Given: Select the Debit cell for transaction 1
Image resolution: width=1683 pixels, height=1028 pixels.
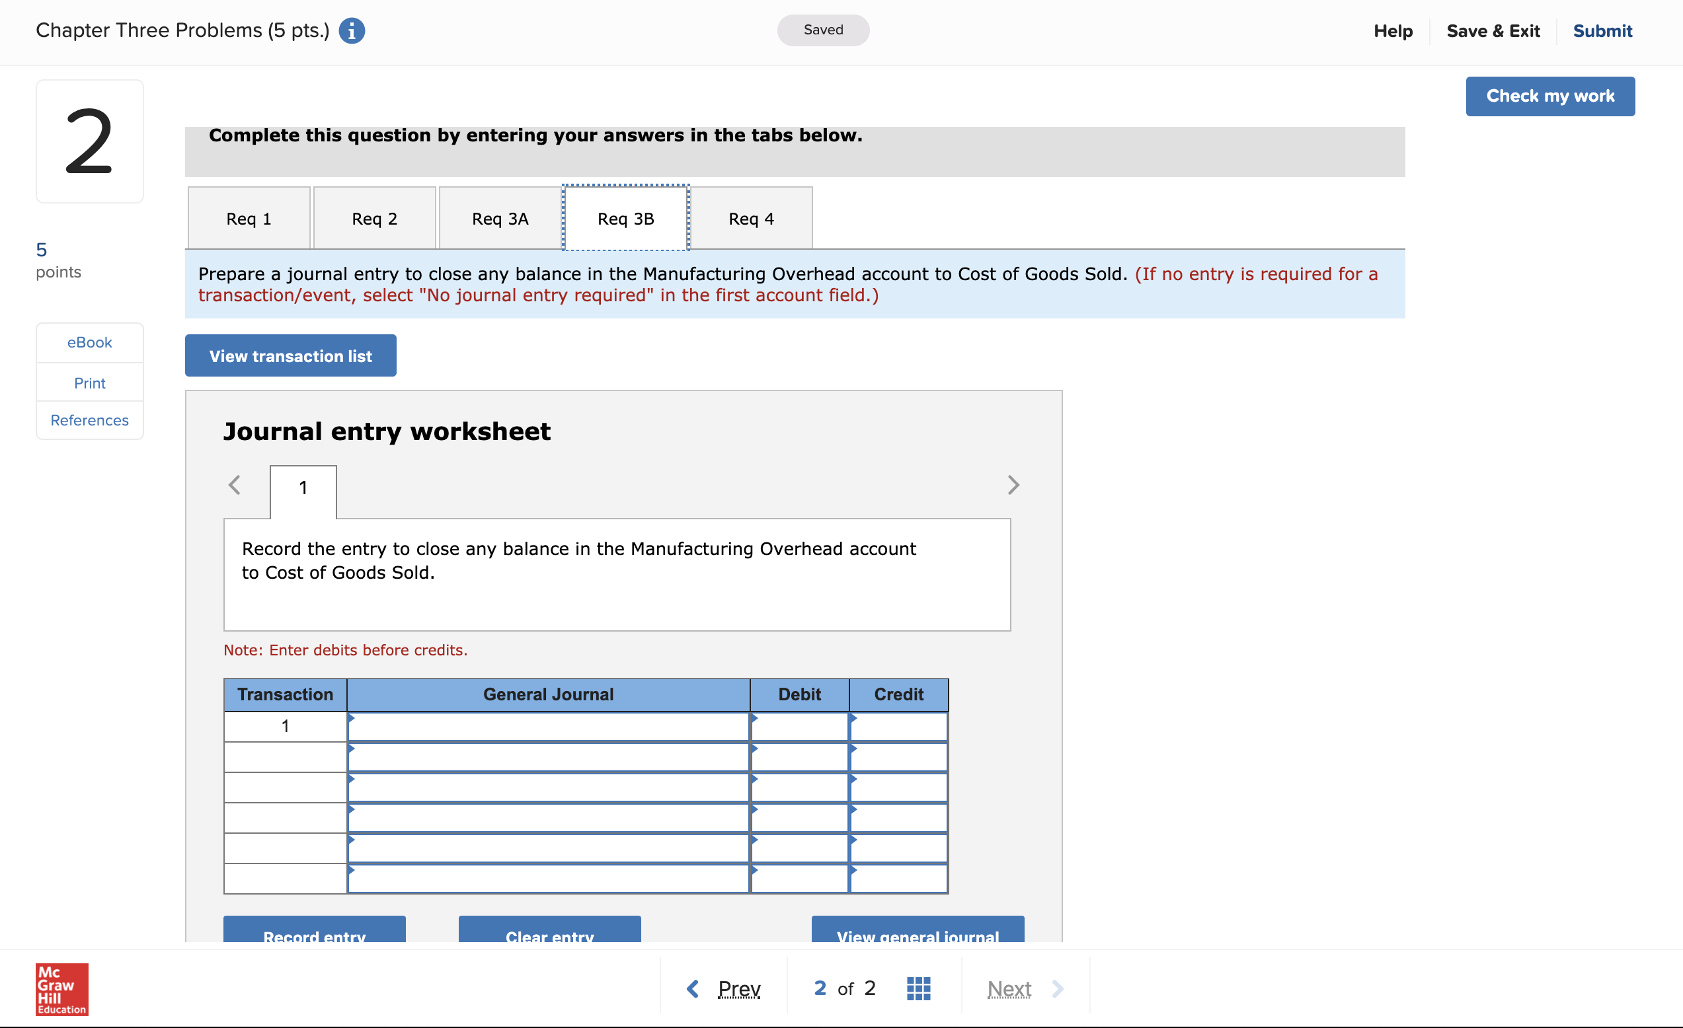Looking at the screenshot, I should pos(799,725).
